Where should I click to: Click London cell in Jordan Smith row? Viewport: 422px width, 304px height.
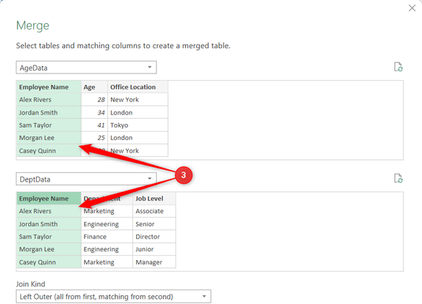(x=138, y=112)
